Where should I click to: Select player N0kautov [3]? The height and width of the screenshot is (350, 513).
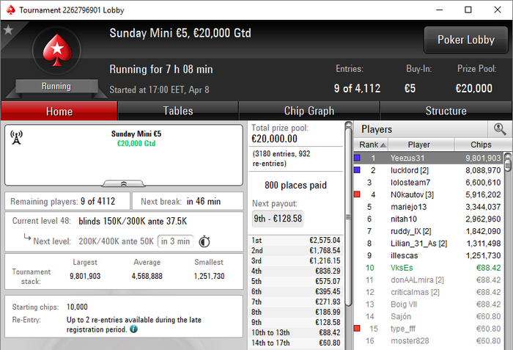point(429,194)
